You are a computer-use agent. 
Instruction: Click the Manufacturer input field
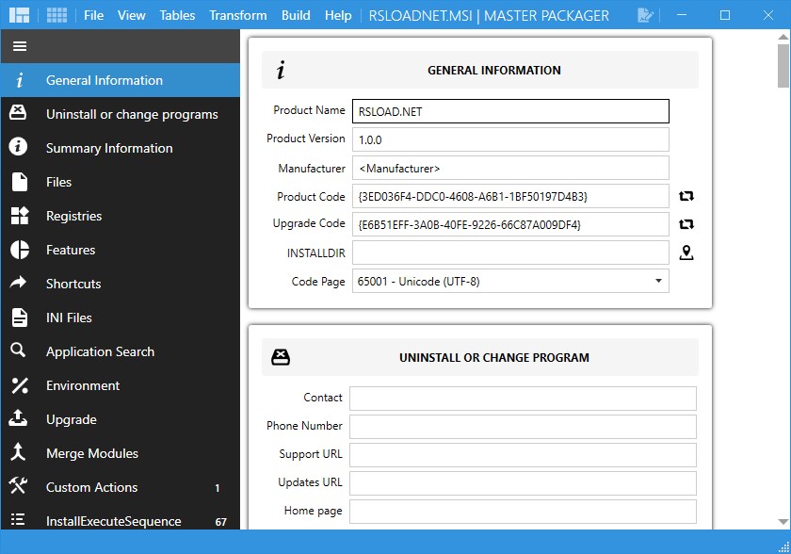(510, 168)
